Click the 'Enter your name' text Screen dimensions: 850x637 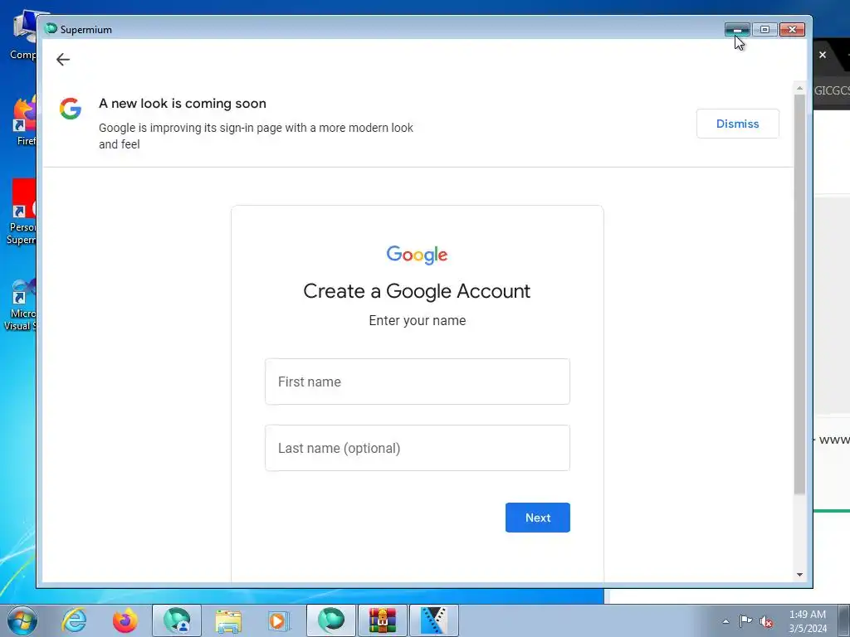point(417,320)
